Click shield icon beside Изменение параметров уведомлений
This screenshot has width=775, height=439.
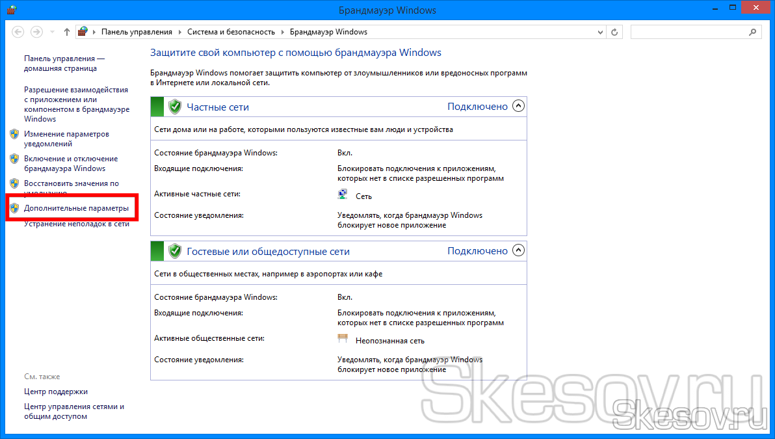tap(14, 134)
